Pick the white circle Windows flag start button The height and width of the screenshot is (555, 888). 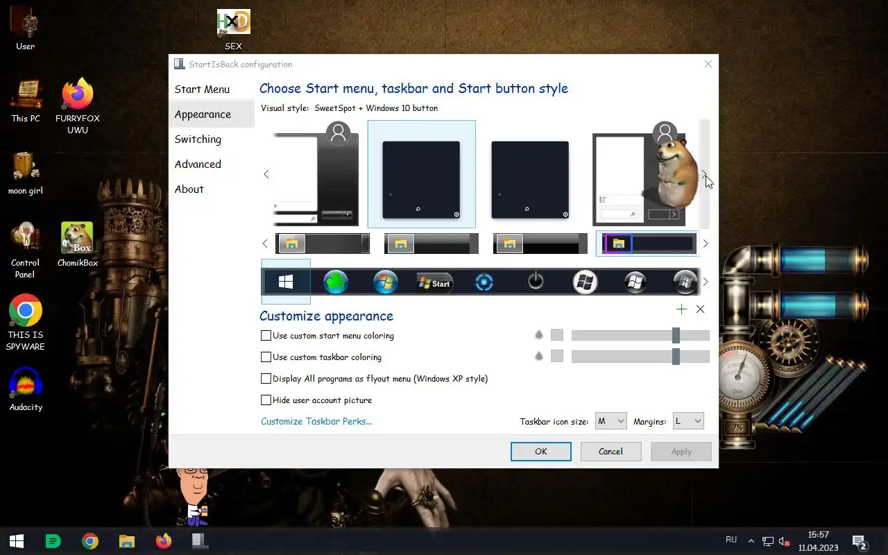[x=585, y=282]
